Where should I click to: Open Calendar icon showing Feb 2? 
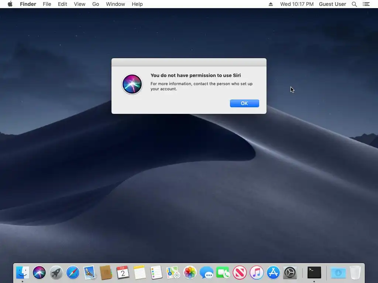point(123,273)
